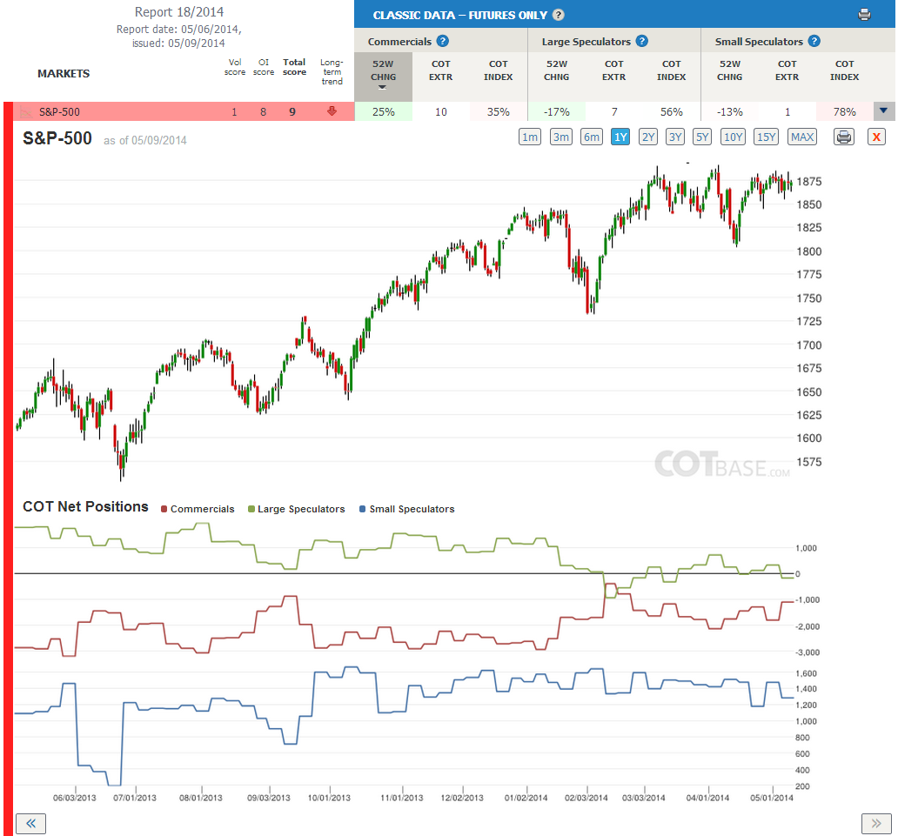The height and width of the screenshot is (836, 898).
Task: Go to next report with right arrows
Action: (876, 824)
